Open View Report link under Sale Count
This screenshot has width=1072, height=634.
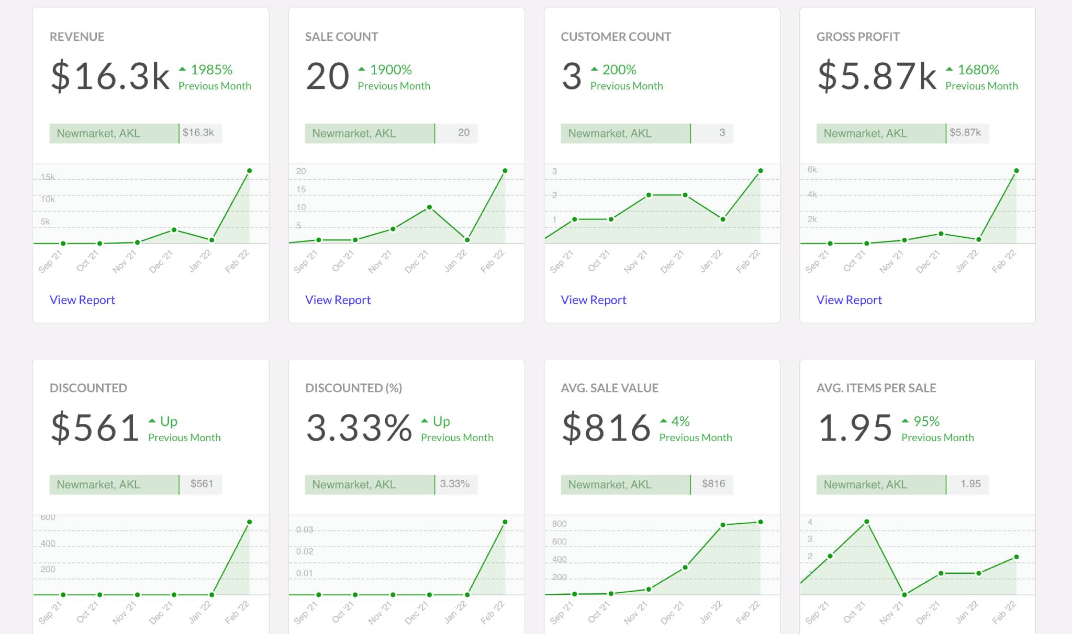click(x=338, y=299)
